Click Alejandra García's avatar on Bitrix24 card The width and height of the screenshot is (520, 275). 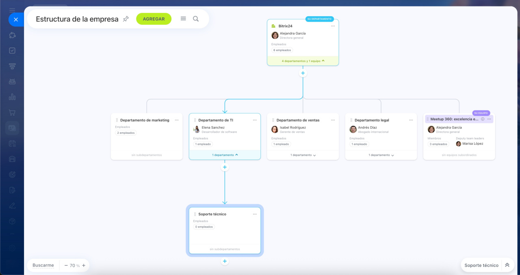275,35
